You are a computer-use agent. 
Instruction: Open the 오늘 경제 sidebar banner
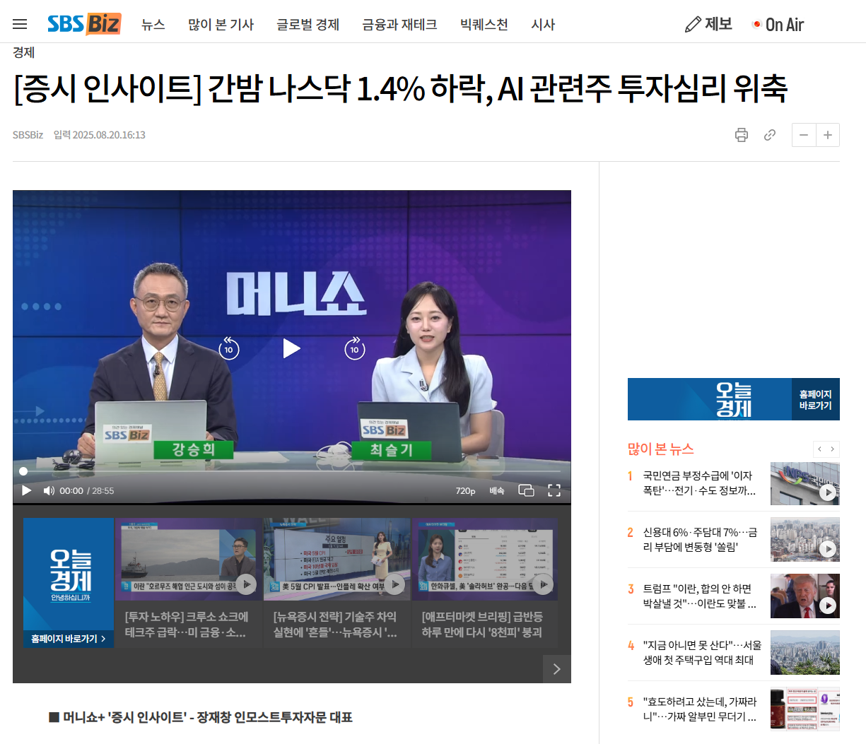[x=734, y=399]
